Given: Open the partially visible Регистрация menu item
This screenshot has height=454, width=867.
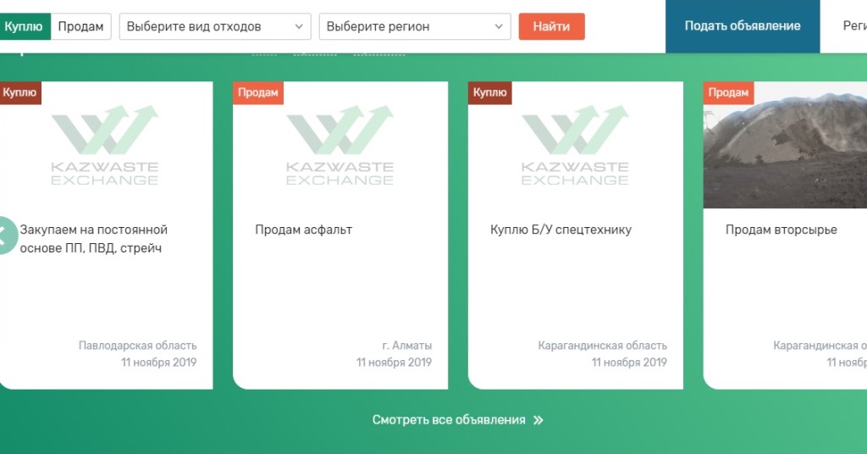Looking at the screenshot, I should pos(853,26).
